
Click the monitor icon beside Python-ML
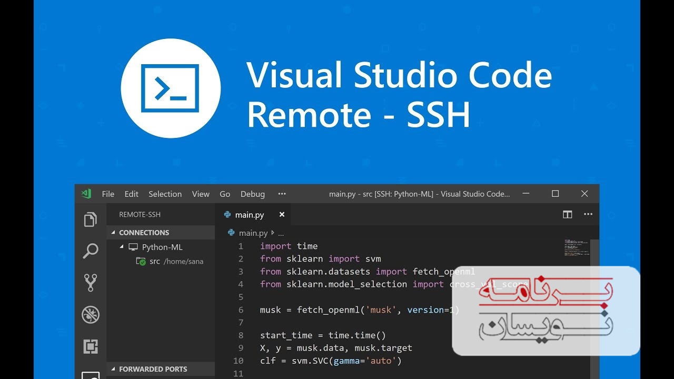click(133, 247)
